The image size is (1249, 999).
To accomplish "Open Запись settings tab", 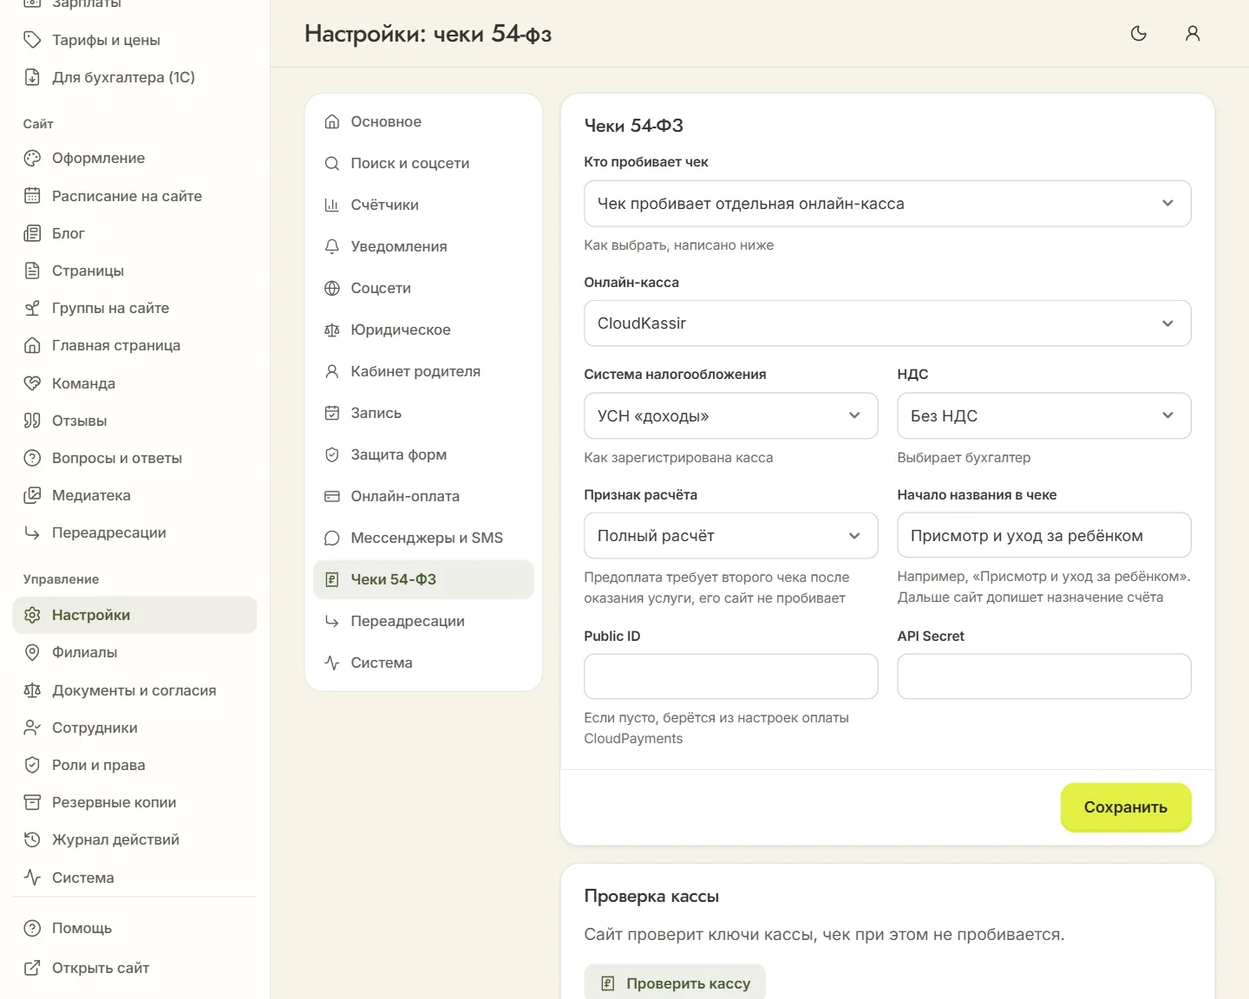I will [423, 413].
